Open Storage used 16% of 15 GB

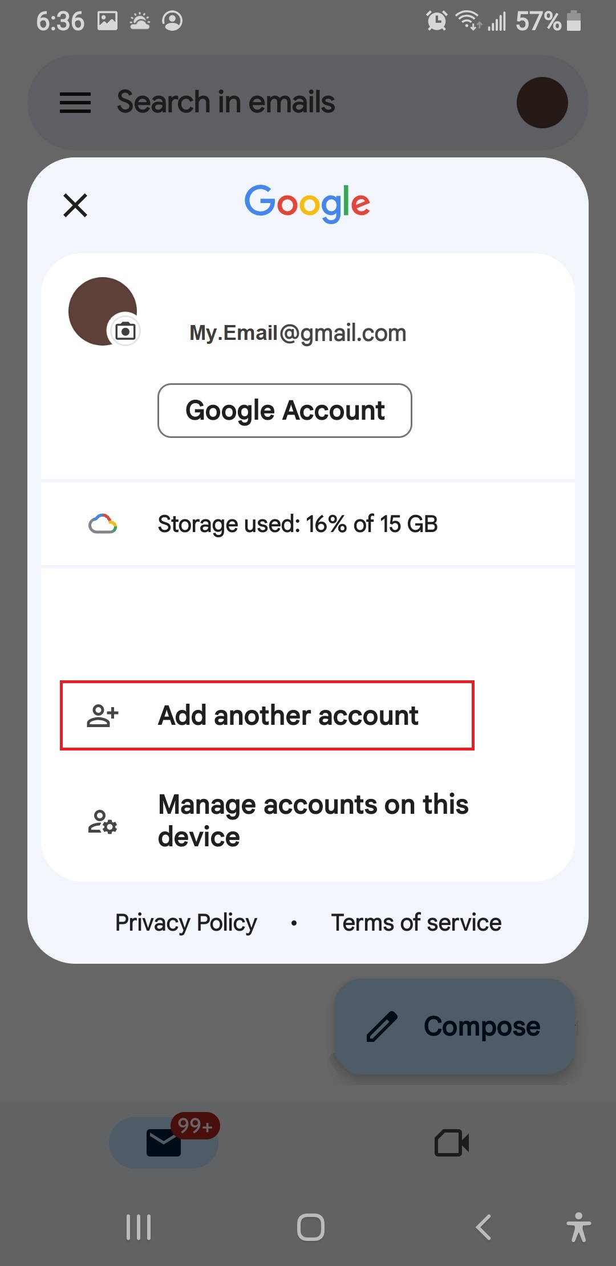(308, 524)
